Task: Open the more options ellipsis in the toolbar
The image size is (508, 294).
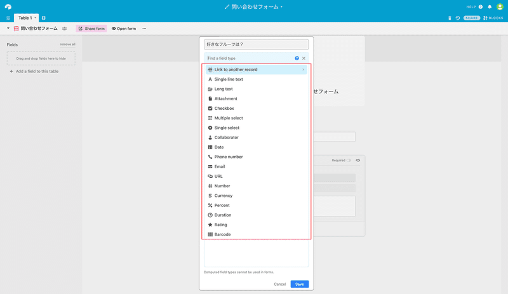Action: coord(144,29)
